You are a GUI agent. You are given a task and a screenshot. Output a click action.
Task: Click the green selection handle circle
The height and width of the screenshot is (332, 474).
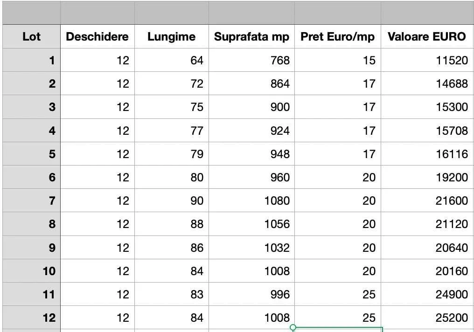point(293,327)
